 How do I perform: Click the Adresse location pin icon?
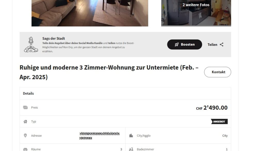pyautogui.click(x=25, y=136)
